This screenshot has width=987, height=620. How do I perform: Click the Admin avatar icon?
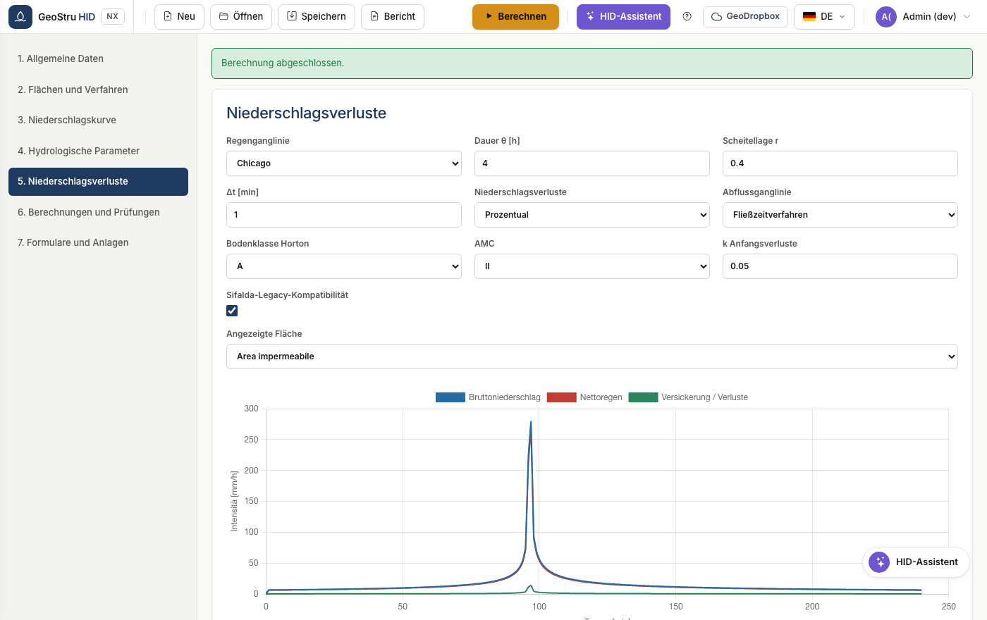click(x=885, y=16)
